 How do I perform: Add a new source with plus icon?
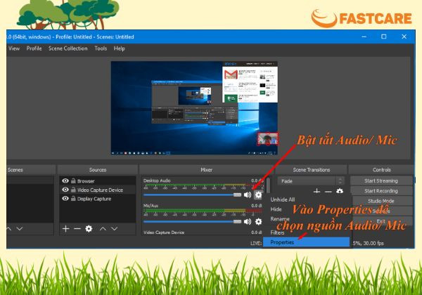pos(65,229)
